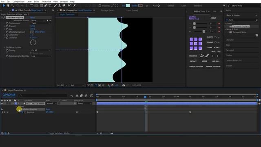Screen dimensions: 261x147
Task: Select the Brush tool
Action: pyautogui.click(x=55, y=5)
